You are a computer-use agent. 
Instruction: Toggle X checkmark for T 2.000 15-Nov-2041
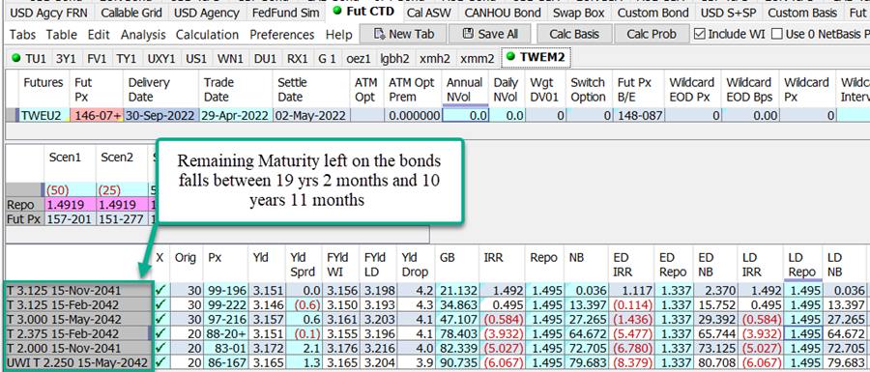[160, 348]
